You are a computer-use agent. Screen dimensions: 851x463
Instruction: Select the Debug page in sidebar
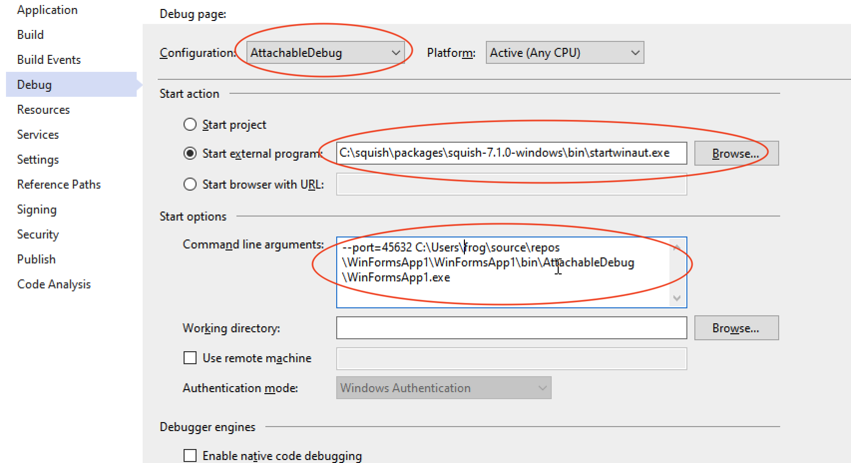point(34,84)
